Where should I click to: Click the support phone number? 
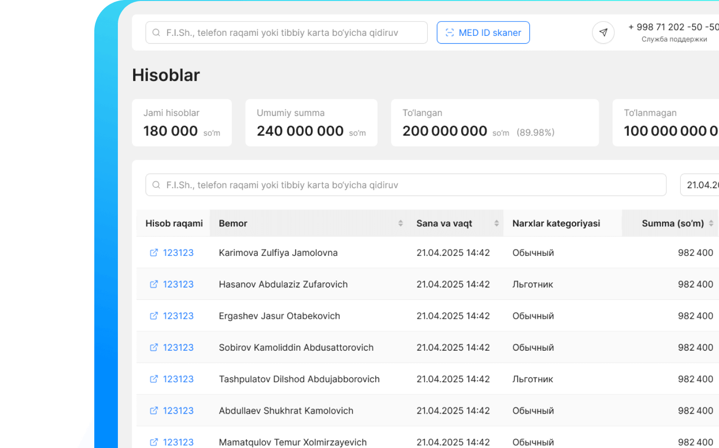coord(674,28)
